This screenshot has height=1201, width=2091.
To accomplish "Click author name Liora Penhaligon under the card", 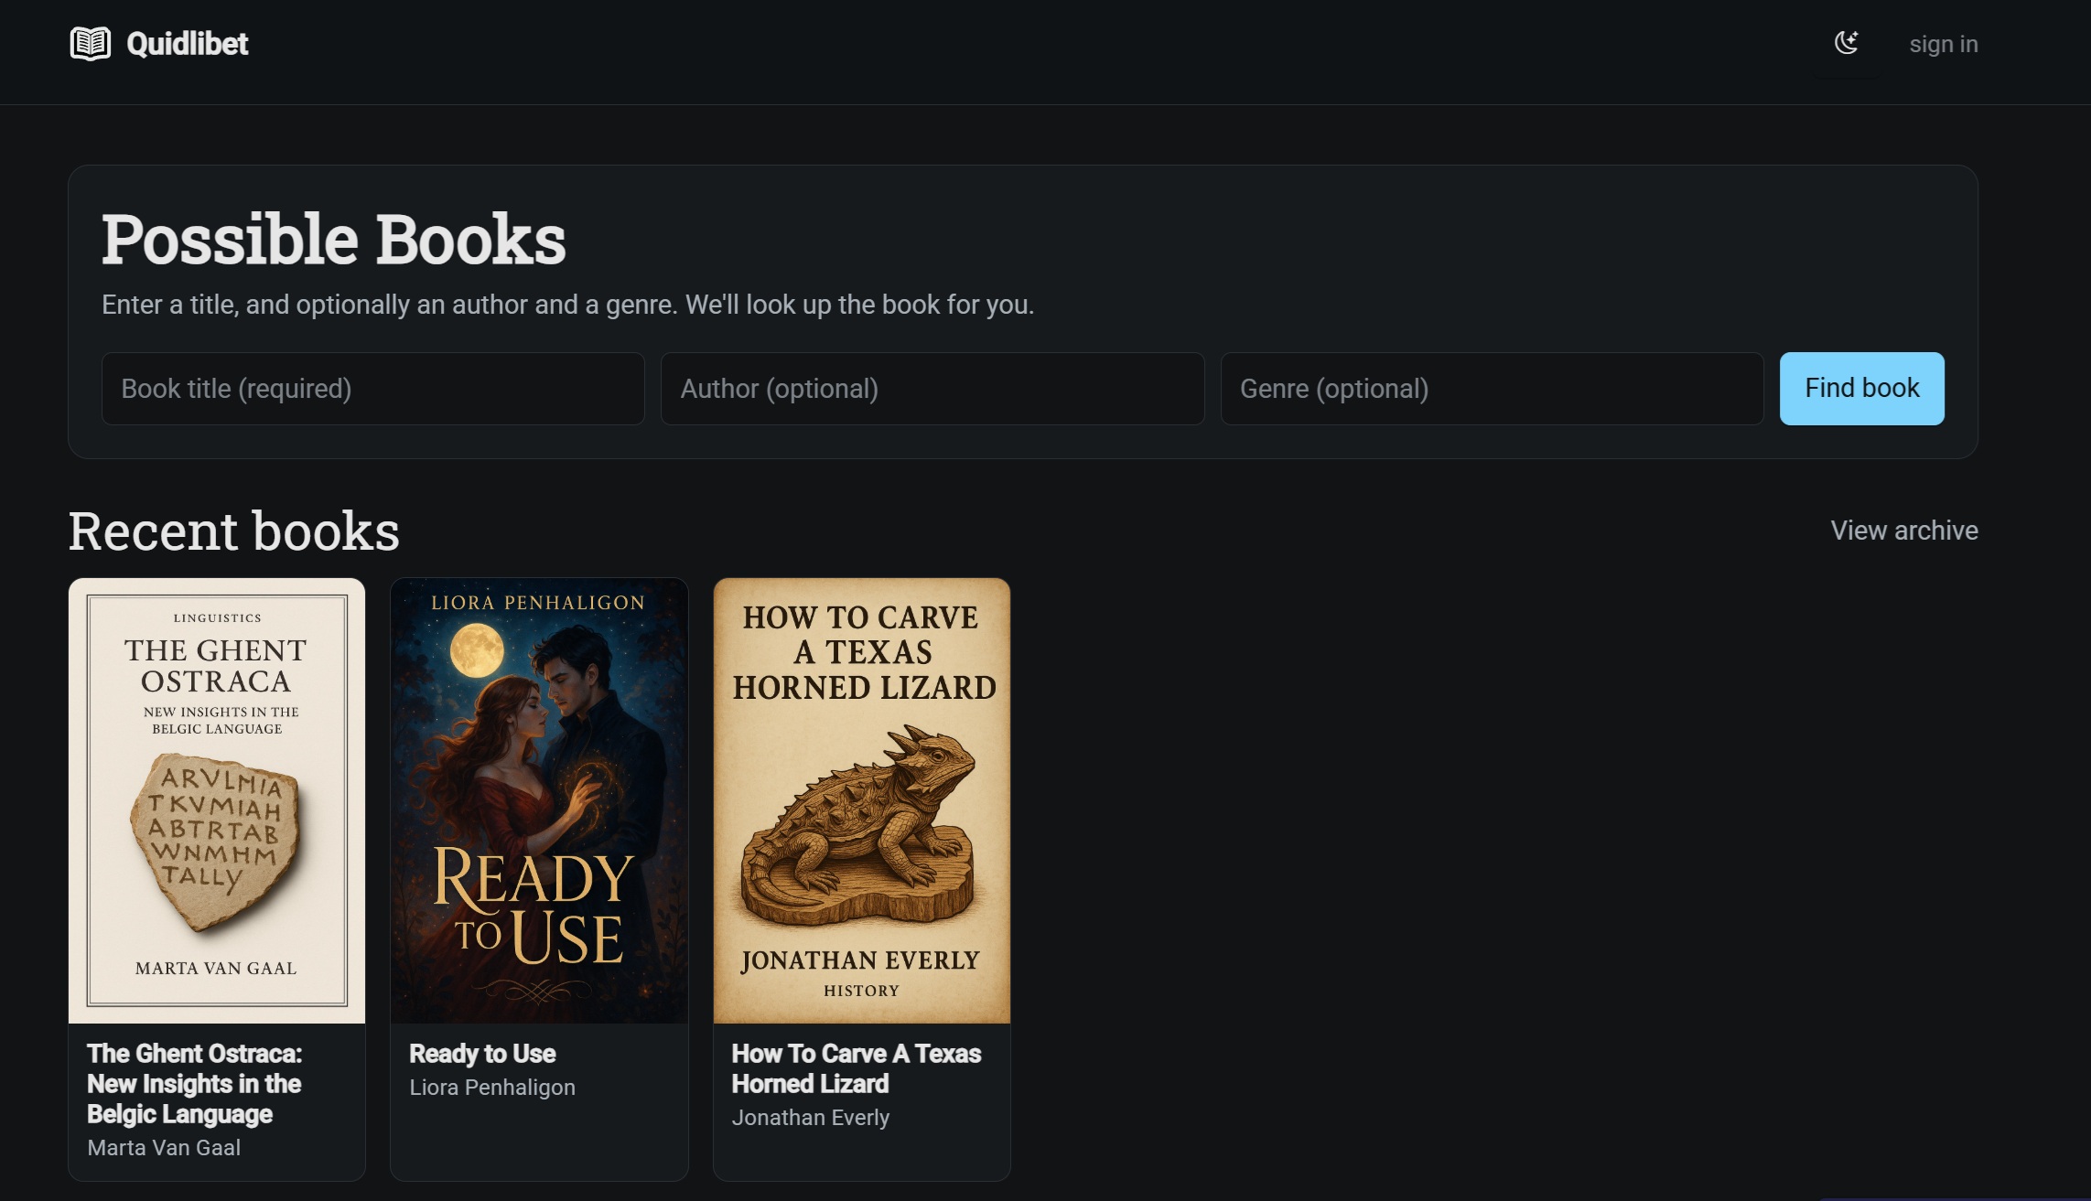I will (492, 1088).
